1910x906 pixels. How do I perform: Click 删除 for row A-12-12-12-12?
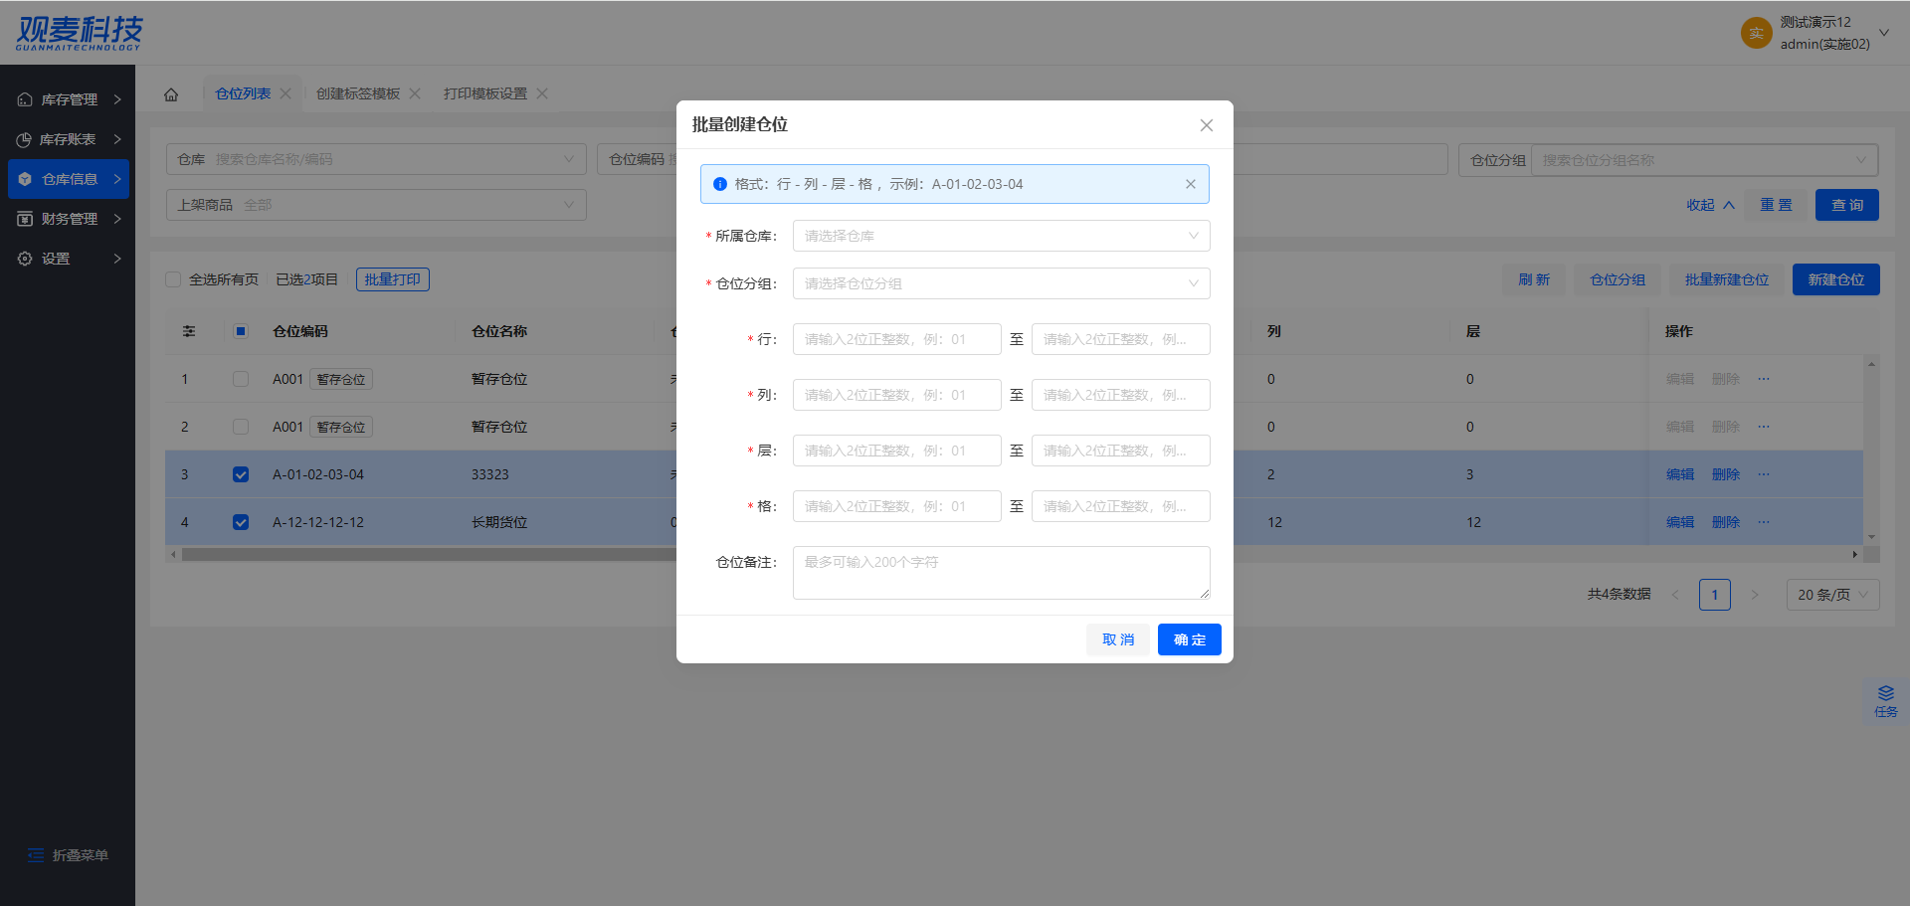[x=1726, y=522]
